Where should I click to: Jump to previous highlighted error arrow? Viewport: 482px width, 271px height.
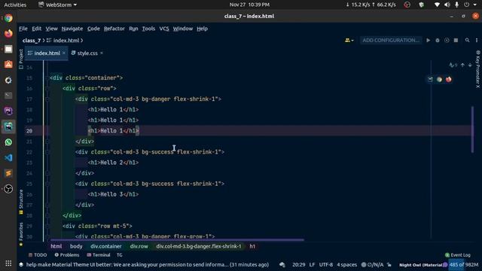coord(462,65)
